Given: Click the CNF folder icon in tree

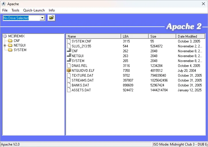Looking at the screenshot, I should [x=10, y=40].
